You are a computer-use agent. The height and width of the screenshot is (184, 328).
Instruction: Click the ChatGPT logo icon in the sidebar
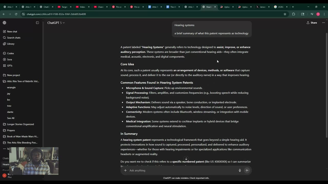tap(4, 23)
